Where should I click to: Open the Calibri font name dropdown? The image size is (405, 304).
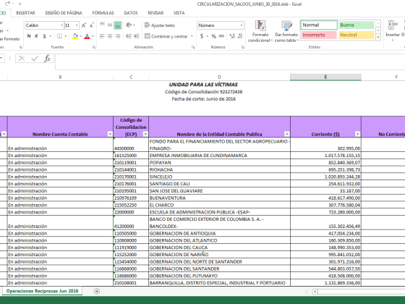[61, 25]
